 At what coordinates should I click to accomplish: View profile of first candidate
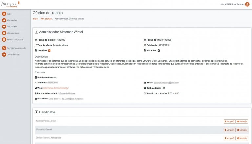pyautogui.click(x=230, y=121)
